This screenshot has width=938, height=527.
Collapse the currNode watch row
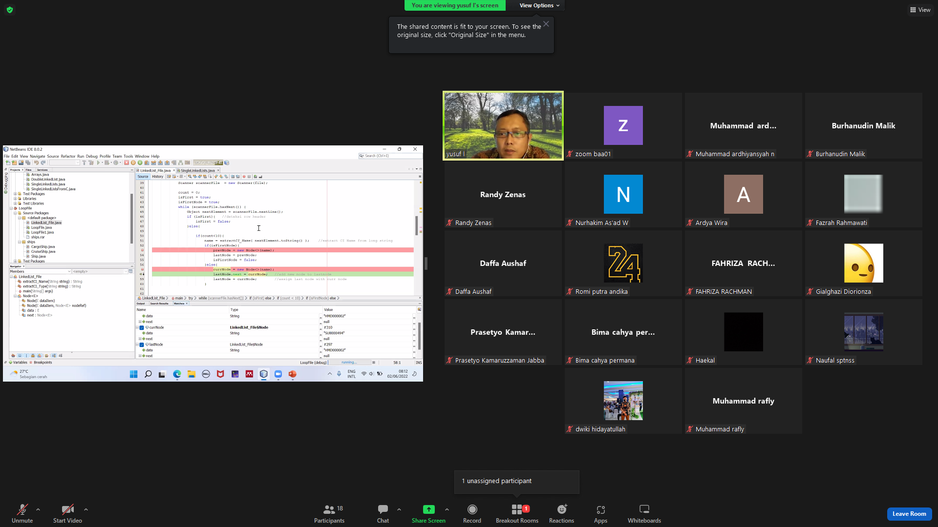click(137, 327)
